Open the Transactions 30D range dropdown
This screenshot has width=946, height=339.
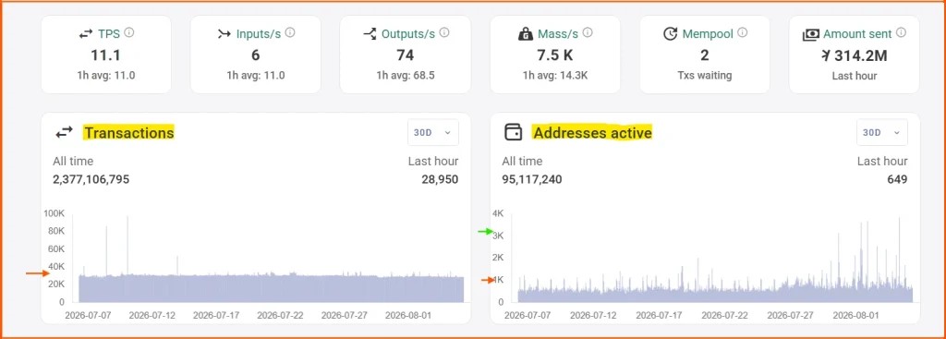pos(433,133)
